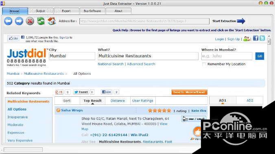Click the Login link
This screenshot has height=154, width=275.
tap(219, 39)
